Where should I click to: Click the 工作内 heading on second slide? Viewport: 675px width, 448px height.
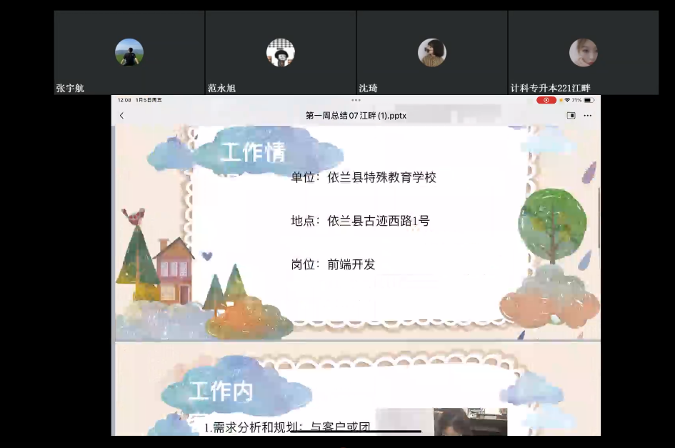click(221, 392)
